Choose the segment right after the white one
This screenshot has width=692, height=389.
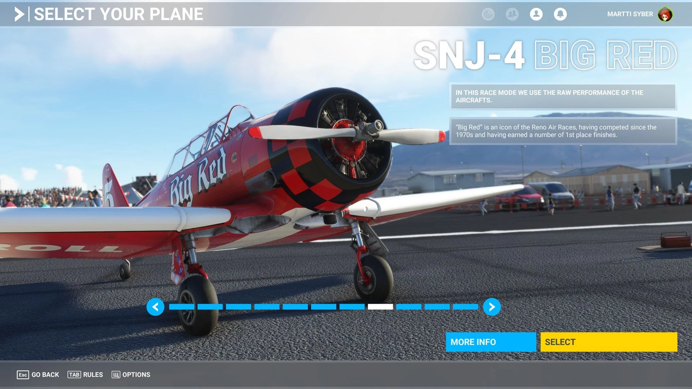tap(409, 307)
